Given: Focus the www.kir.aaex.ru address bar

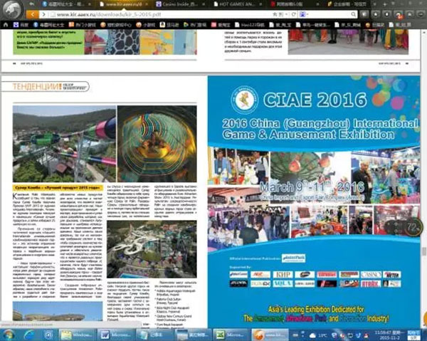Looking at the screenshot, I should click(x=161, y=14).
